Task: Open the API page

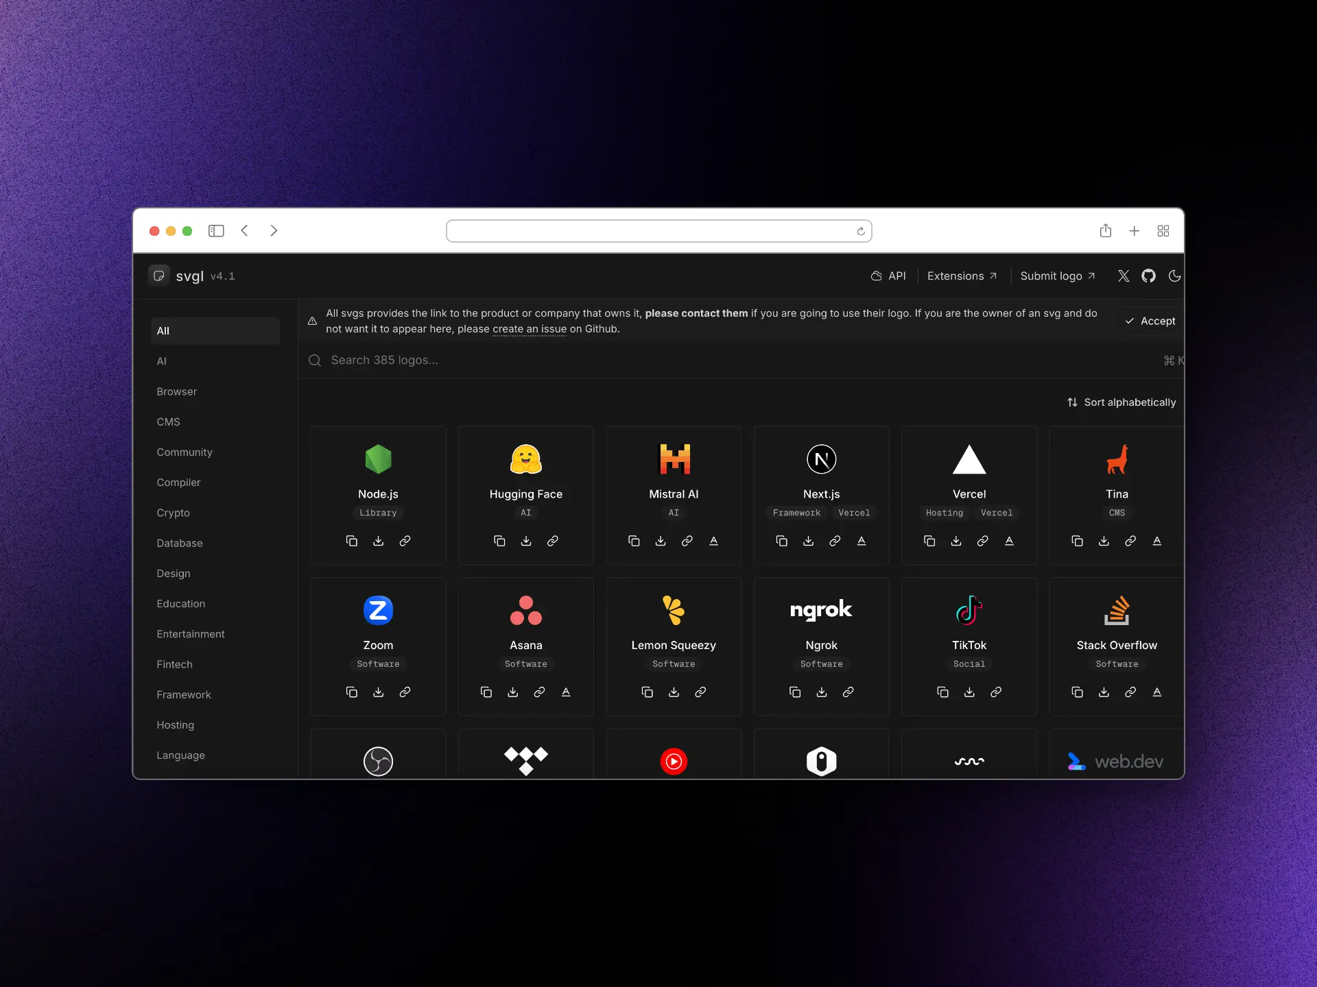Action: (888, 276)
